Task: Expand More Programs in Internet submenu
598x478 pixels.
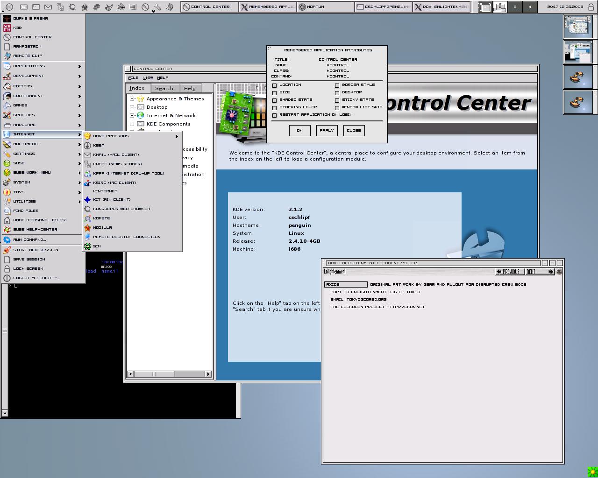Action: (x=132, y=136)
